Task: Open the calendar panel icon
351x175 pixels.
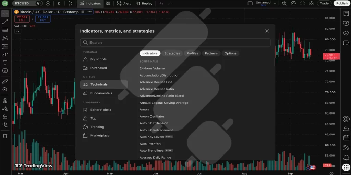Action: (x=346, y=138)
